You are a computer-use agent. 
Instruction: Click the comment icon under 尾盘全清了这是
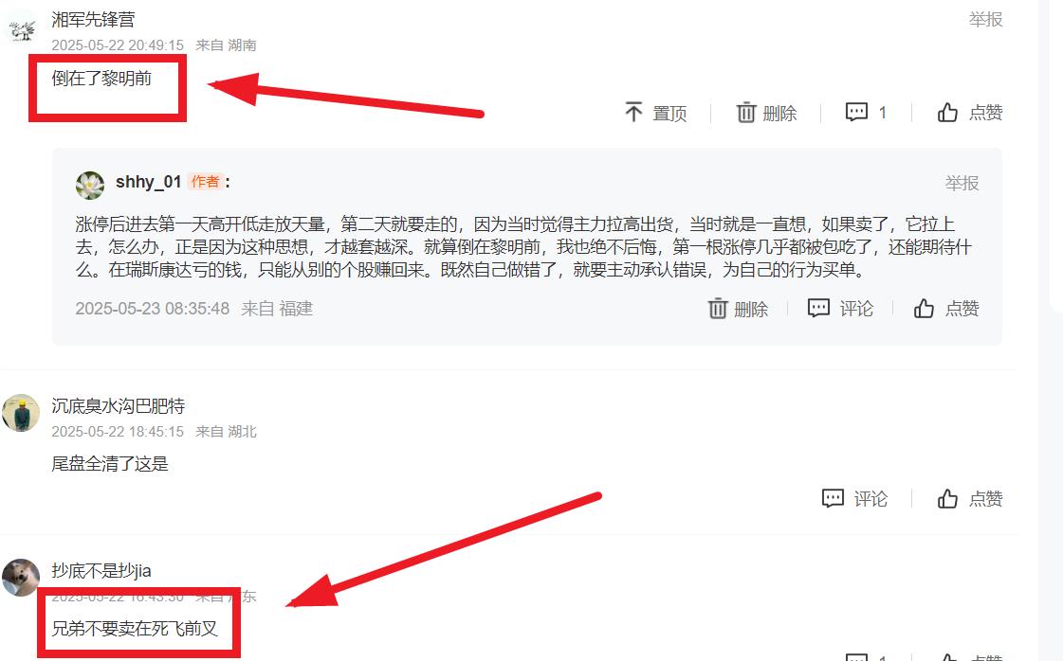pos(833,498)
